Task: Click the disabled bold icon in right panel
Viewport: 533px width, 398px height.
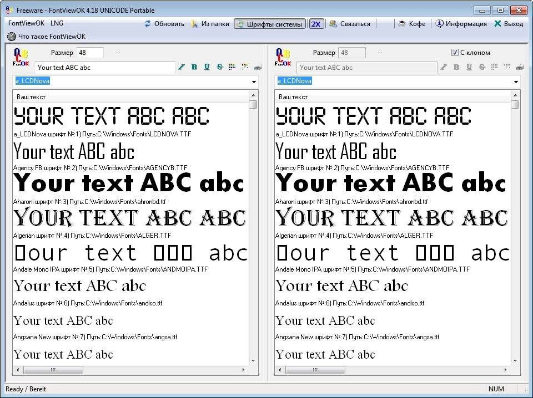Action: [x=456, y=67]
